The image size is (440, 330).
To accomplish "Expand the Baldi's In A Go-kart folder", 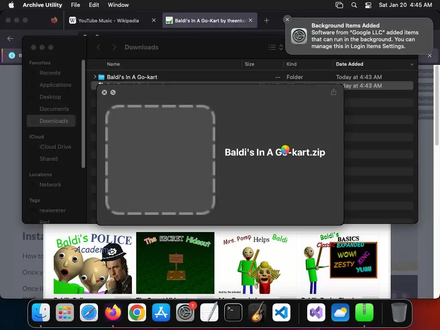I will pyautogui.click(x=95, y=76).
